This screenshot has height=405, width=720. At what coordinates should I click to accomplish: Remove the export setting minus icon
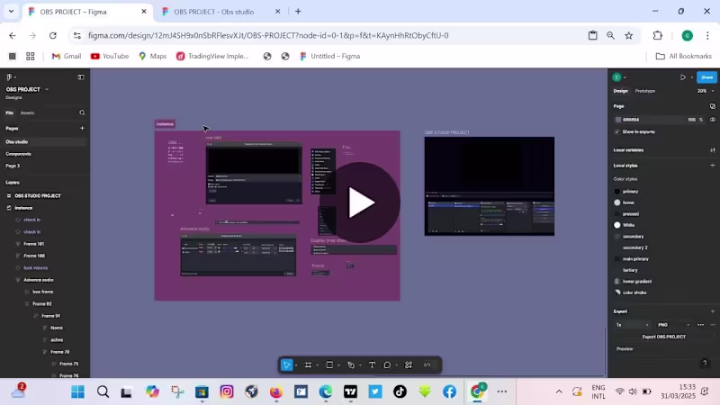[713, 325]
